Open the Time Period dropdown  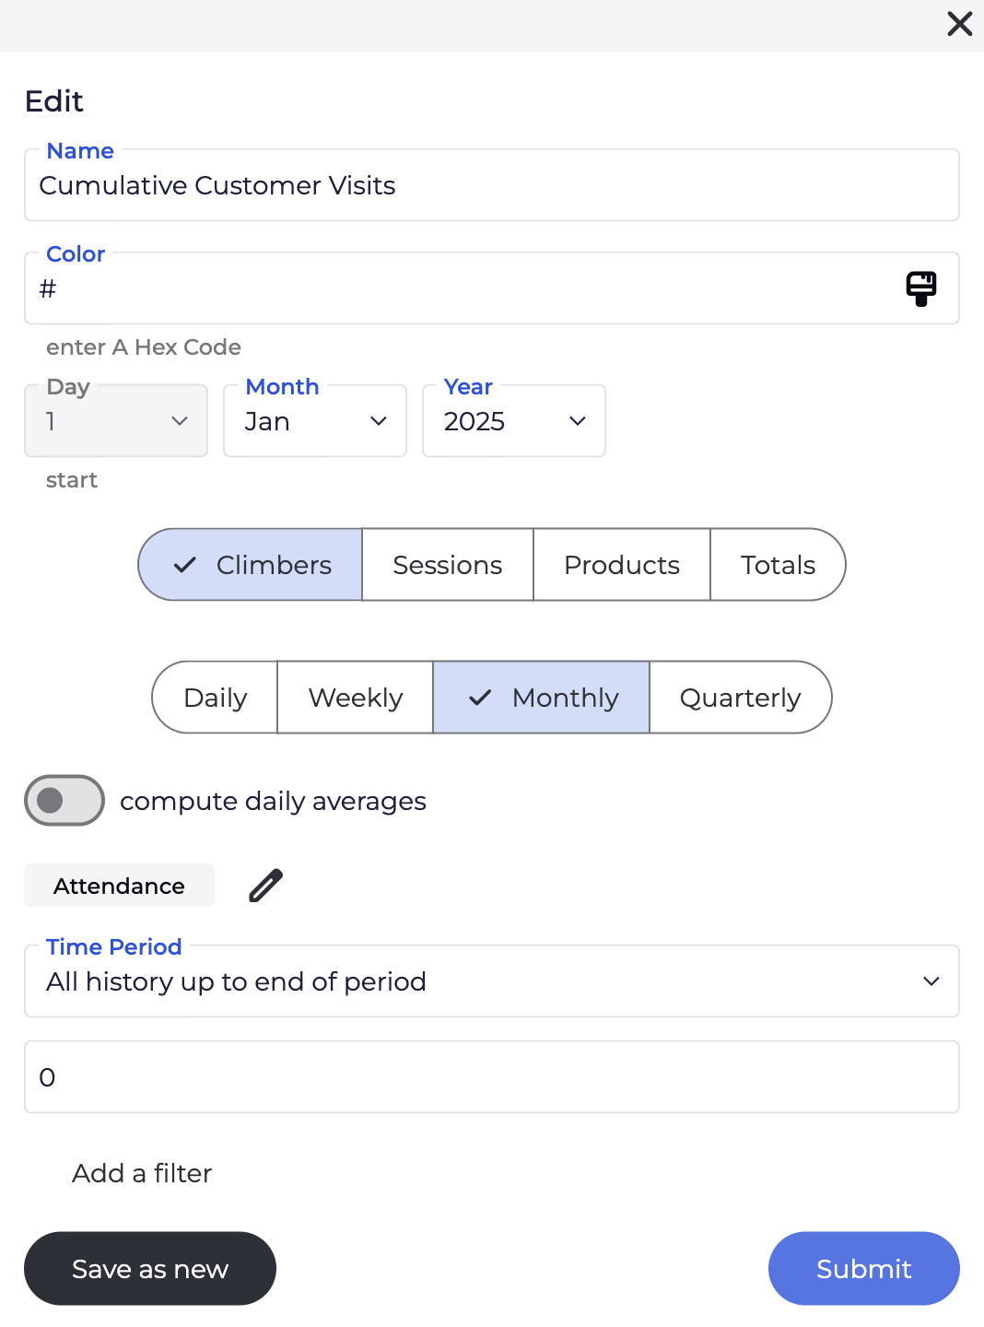tap(492, 981)
